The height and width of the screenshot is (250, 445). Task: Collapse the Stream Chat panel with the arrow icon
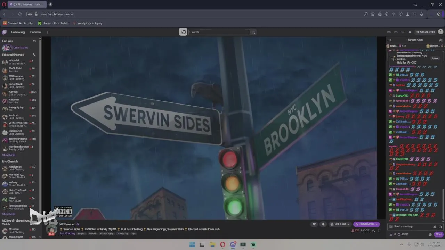coord(390,40)
